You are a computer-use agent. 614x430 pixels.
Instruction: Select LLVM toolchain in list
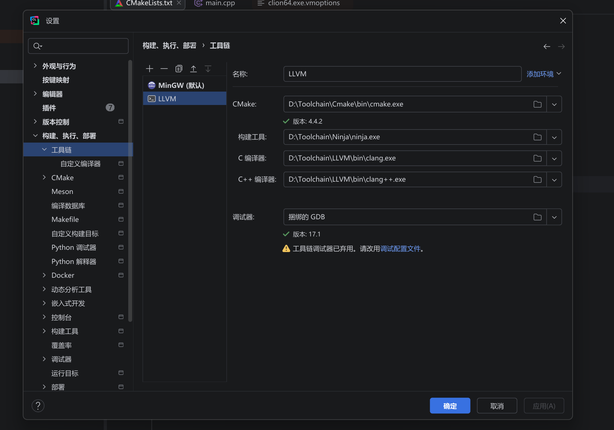185,99
